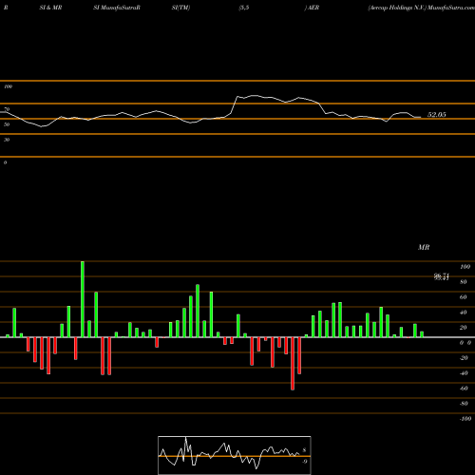Click the 'SI(TM)' header text

[180, 8]
